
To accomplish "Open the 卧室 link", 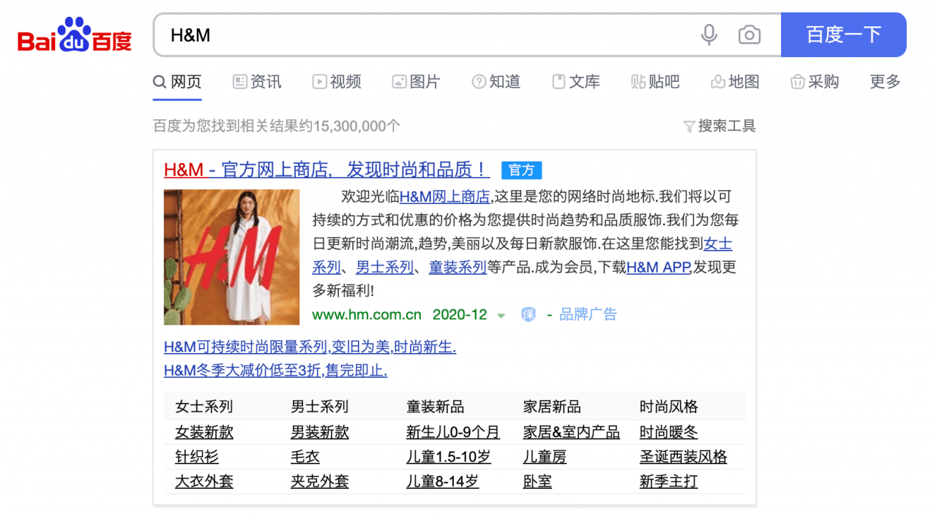I will (537, 482).
